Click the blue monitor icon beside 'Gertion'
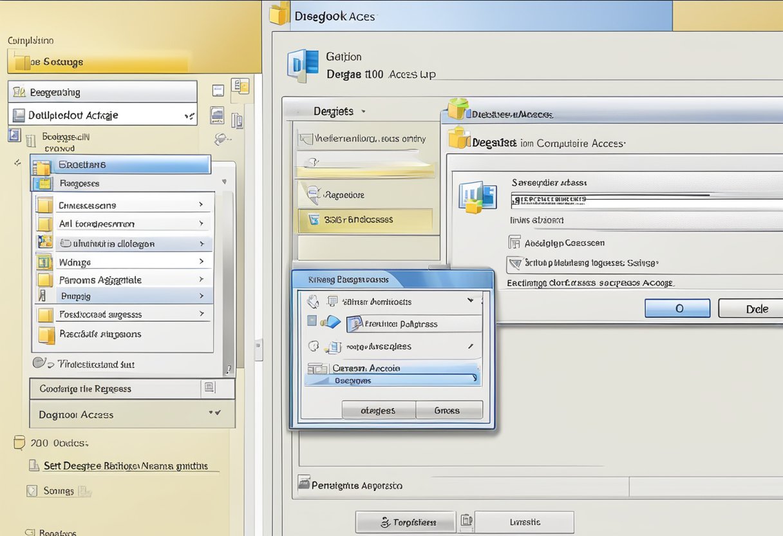 tap(303, 64)
